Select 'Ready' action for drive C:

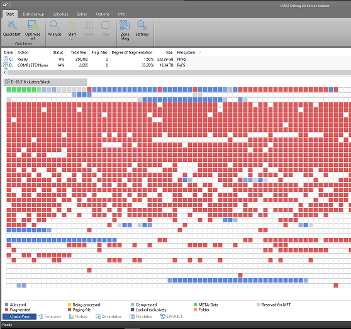(x=23, y=59)
